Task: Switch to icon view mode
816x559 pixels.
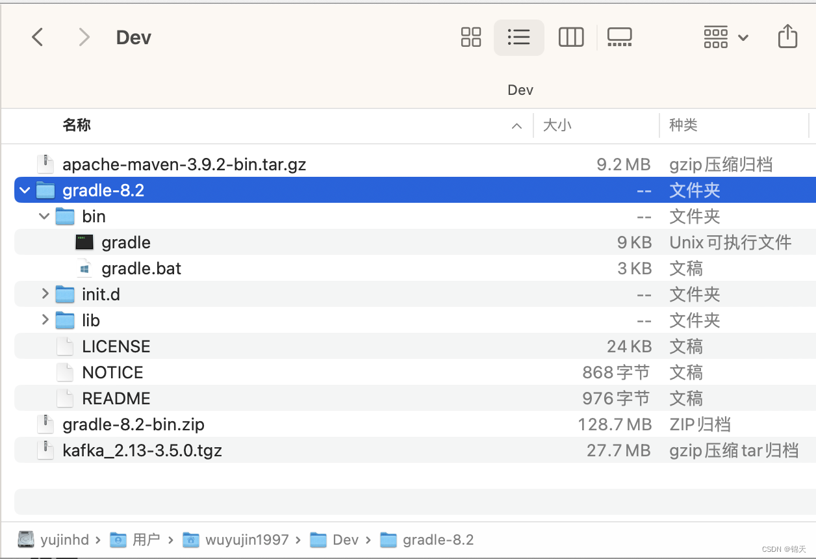Action: (470, 37)
